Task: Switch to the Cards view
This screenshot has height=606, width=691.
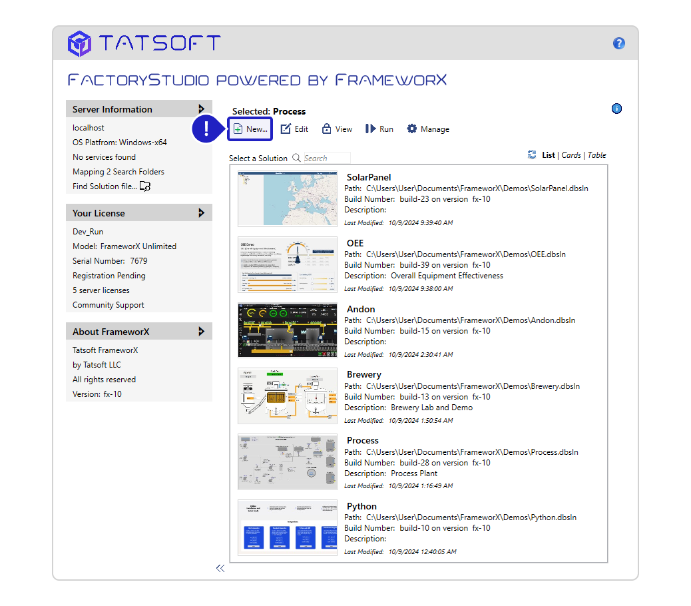Action: (571, 155)
